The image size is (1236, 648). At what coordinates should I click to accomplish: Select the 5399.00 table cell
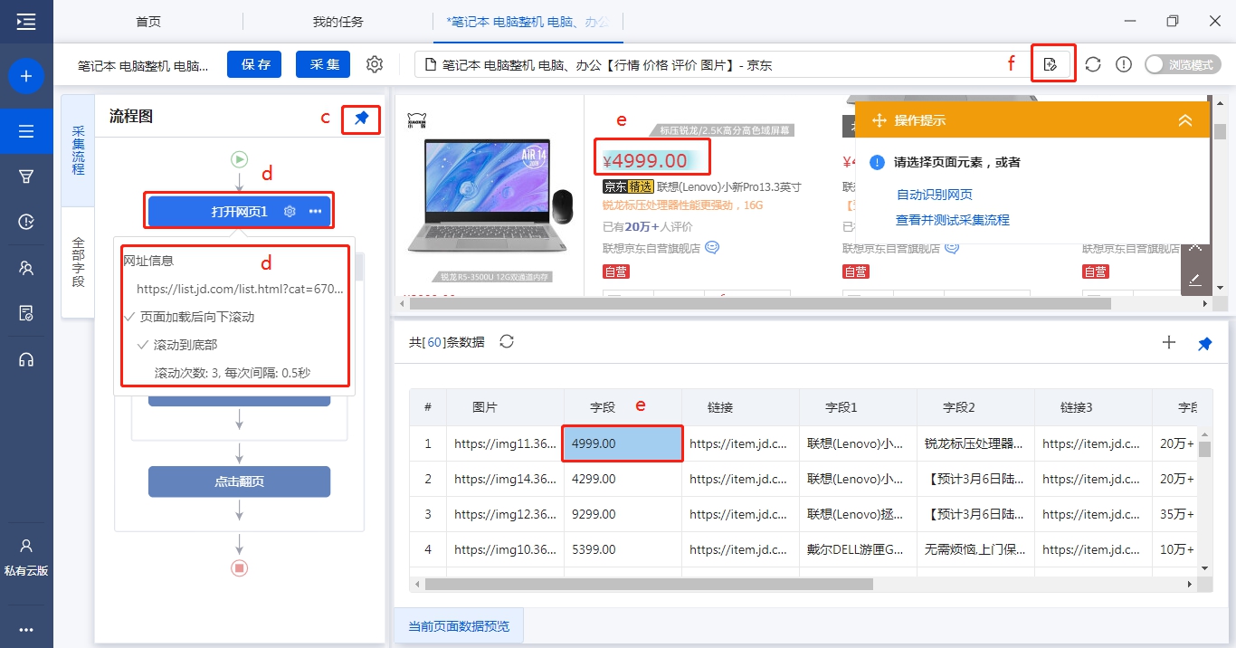coord(623,549)
